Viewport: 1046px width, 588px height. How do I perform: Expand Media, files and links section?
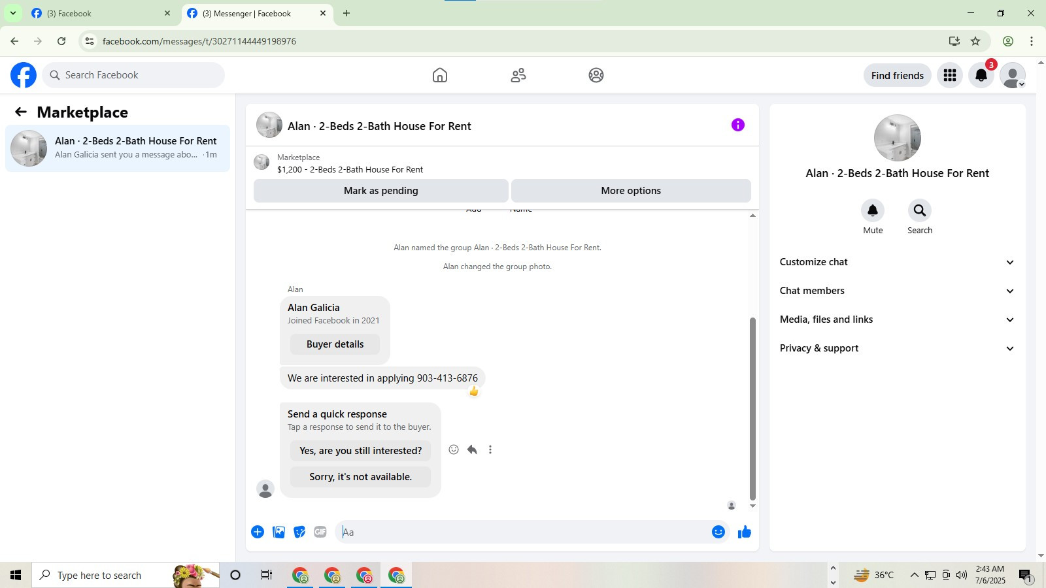(897, 319)
